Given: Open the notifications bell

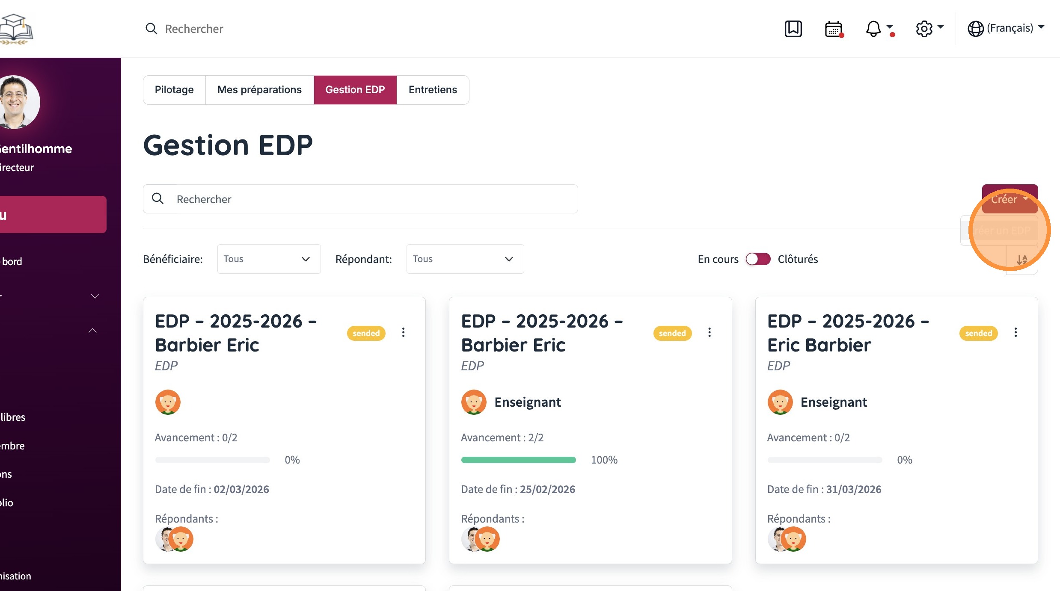Looking at the screenshot, I should [x=873, y=29].
